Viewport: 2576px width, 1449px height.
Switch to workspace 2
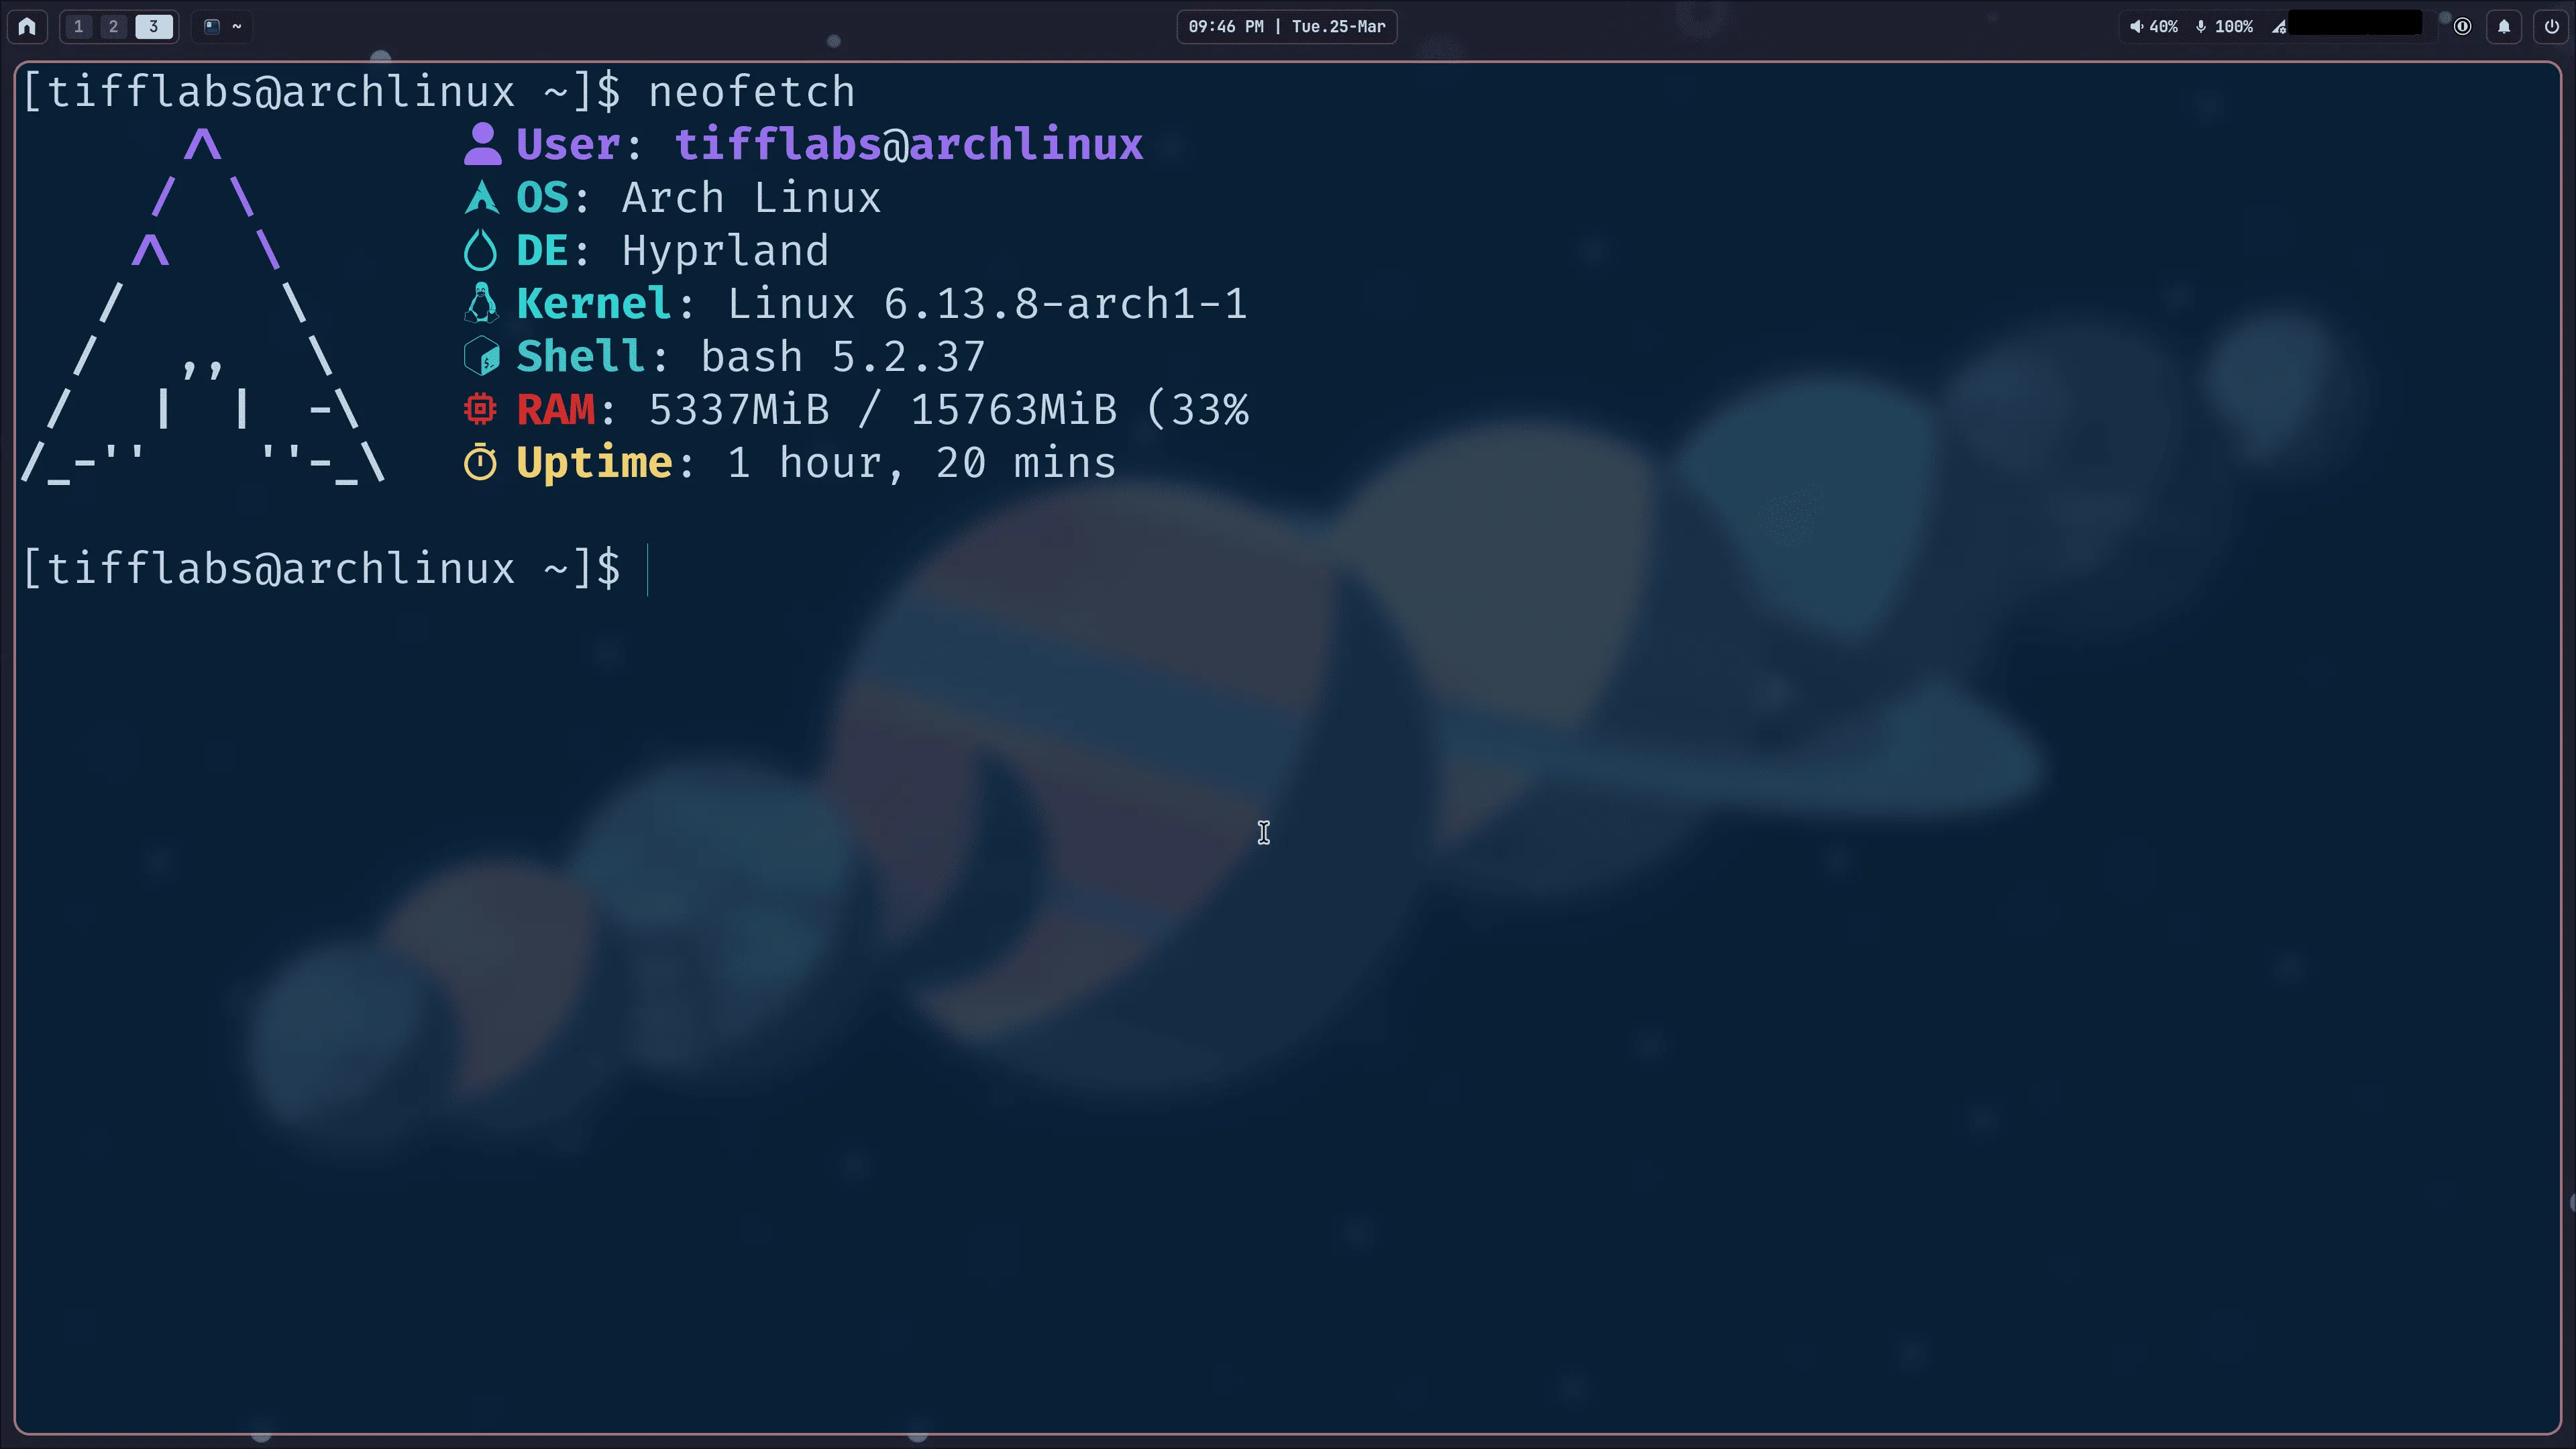coord(113,26)
